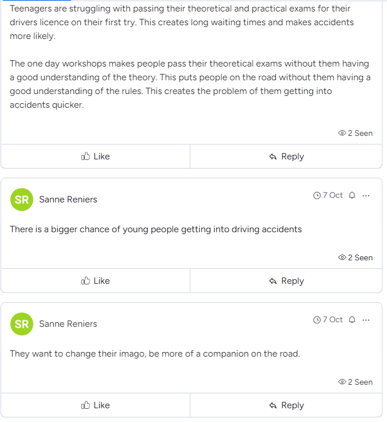Like the driving accidents update

point(96,281)
